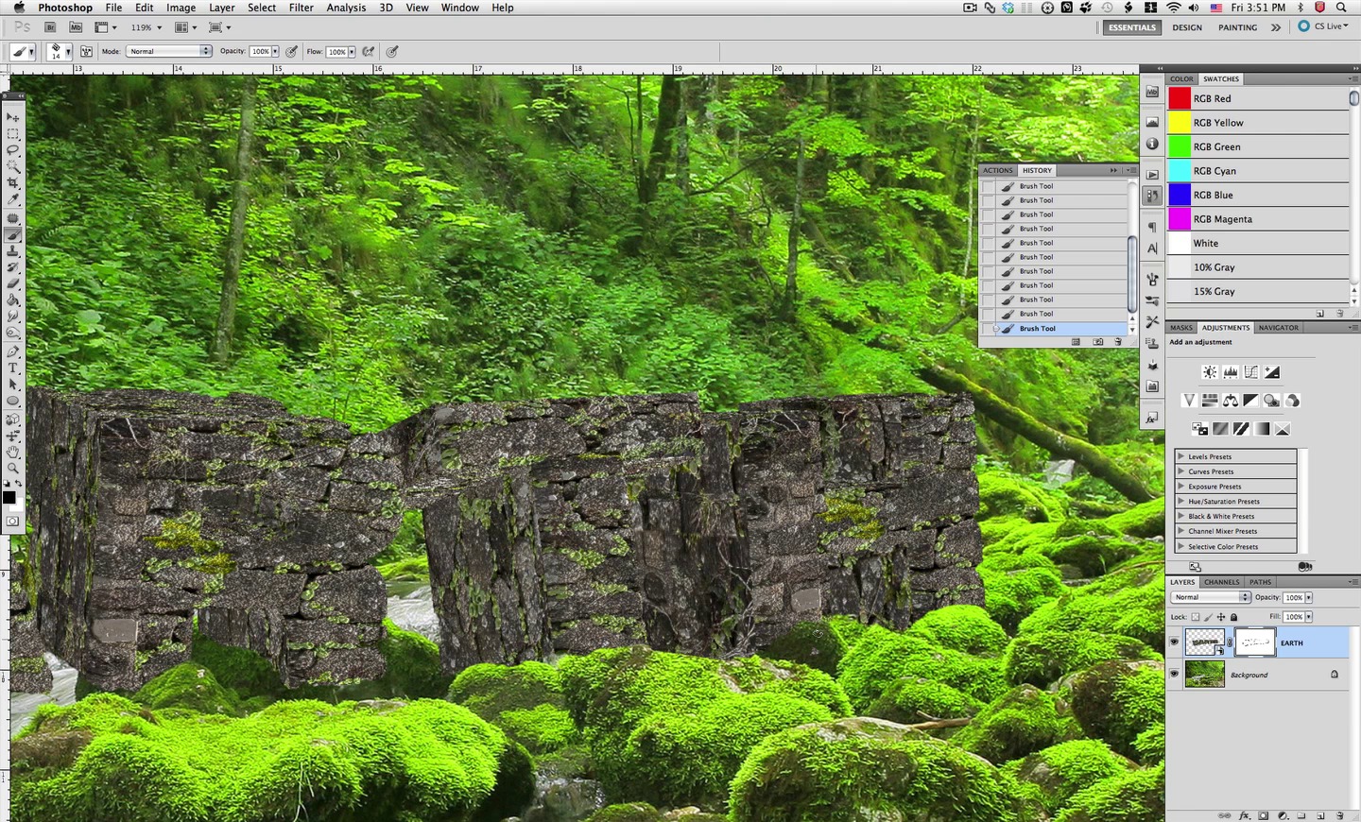Switch to the Actions tab
1361x822 pixels.
(x=997, y=170)
